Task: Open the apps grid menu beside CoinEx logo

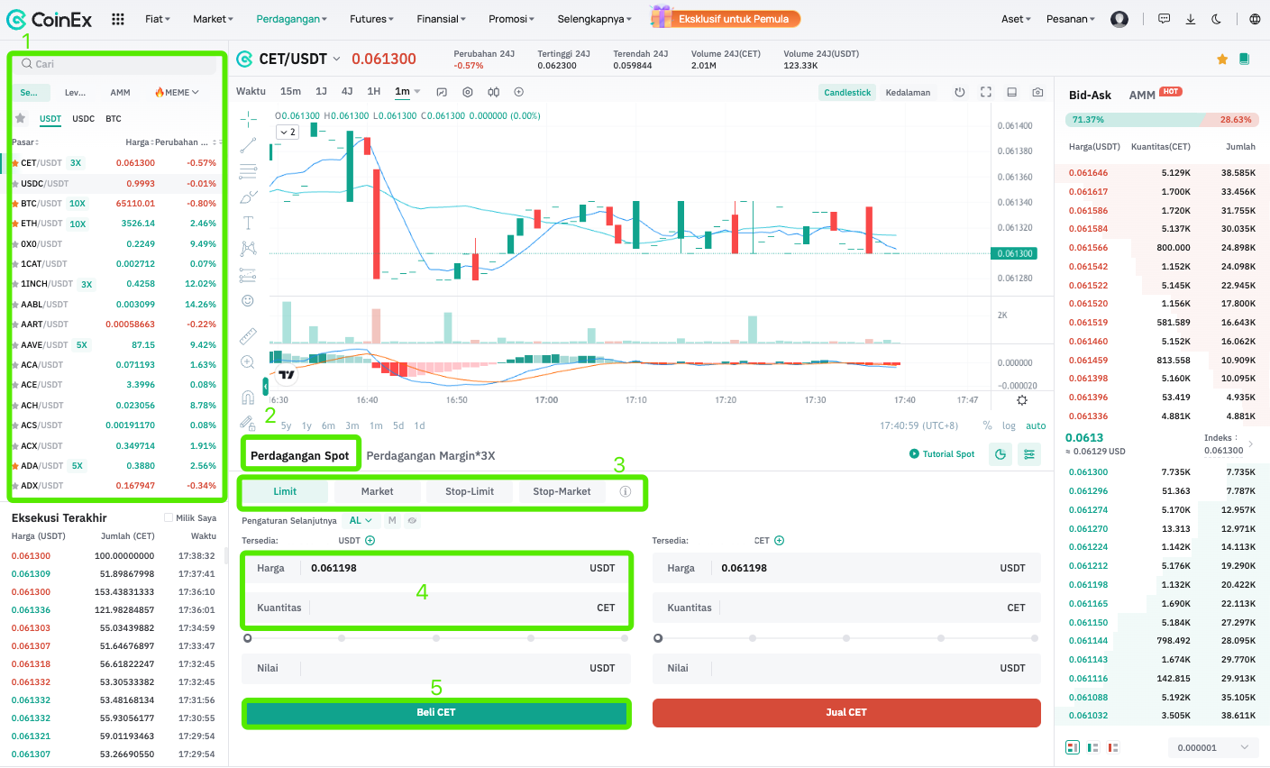Action: pos(118,19)
